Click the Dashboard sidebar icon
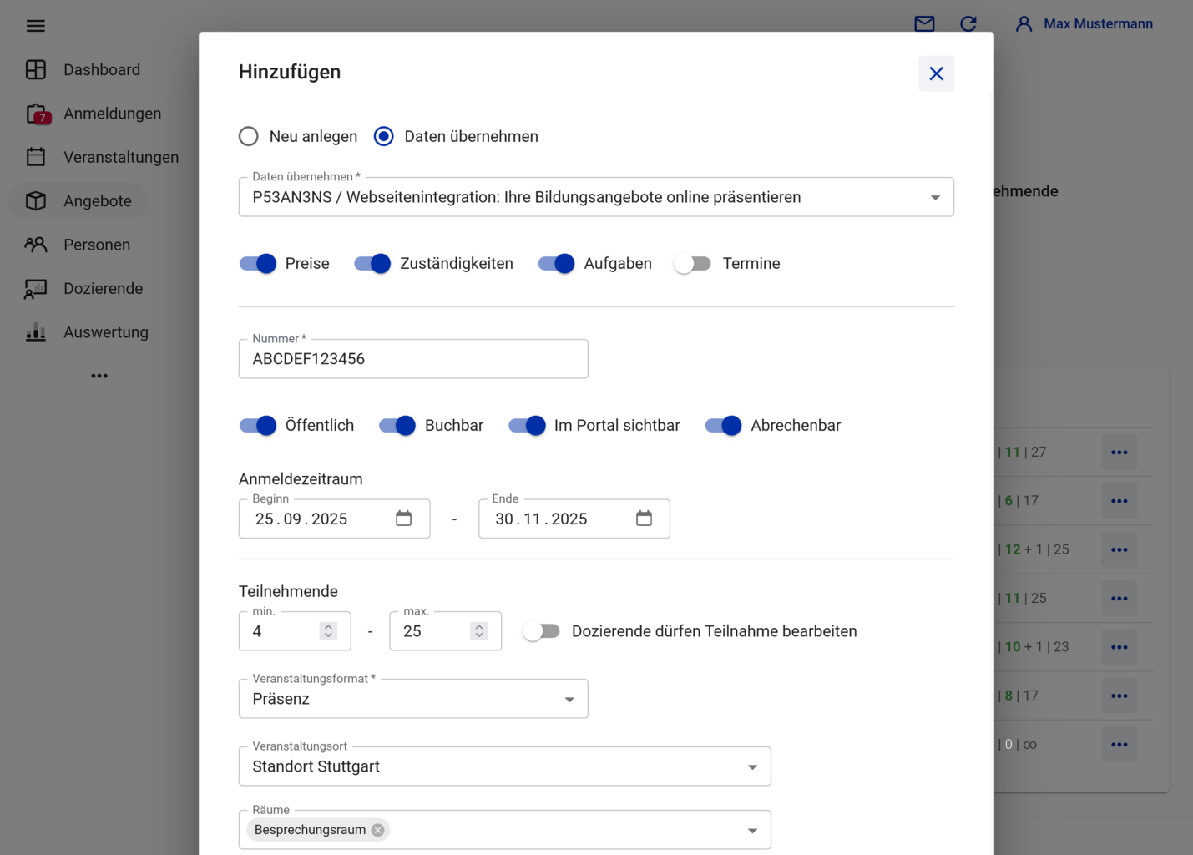 click(36, 70)
